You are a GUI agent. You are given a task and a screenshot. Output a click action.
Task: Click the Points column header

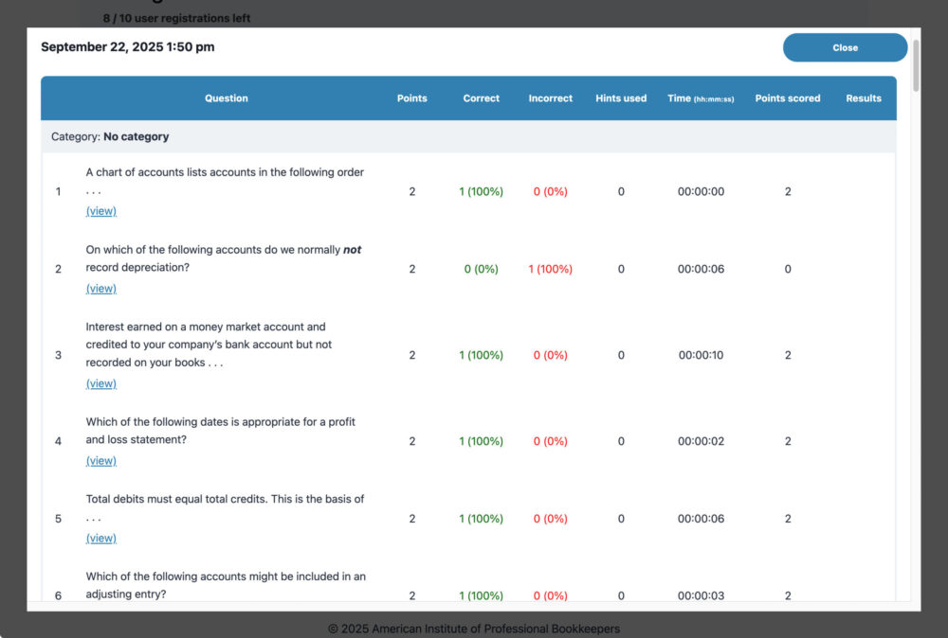[411, 98]
